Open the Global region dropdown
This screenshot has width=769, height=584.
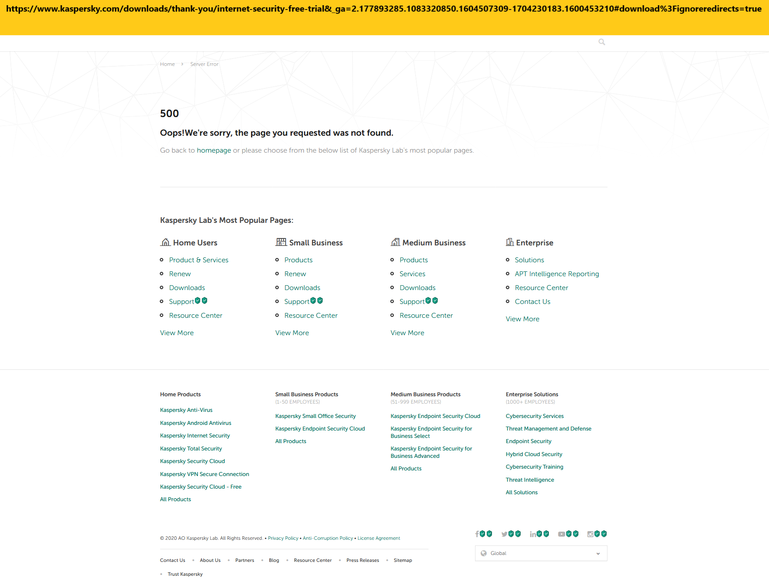541,553
